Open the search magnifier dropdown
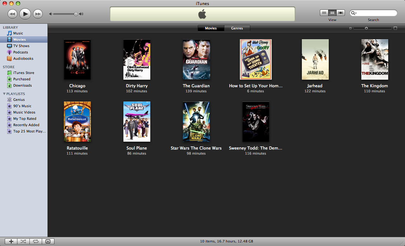This screenshot has height=246, width=405. tap(354, 13)
